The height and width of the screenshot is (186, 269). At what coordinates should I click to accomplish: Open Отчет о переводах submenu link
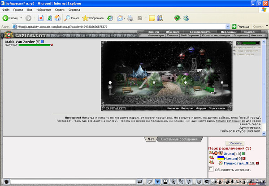pyautogui.click(x=216, y=35)
